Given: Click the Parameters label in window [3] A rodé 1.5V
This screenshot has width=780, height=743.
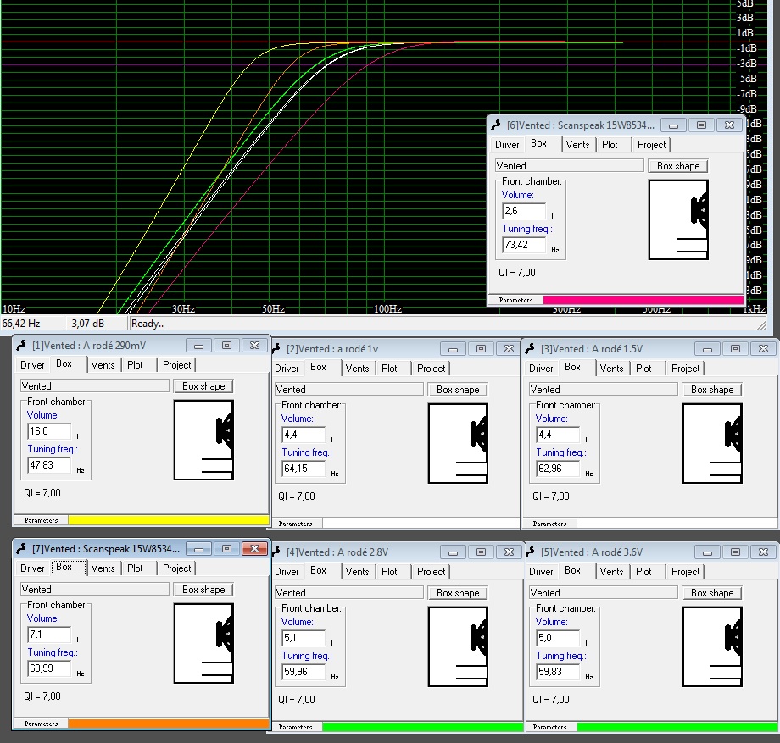Looking at the screenshot, I should pyautogui.click(x=549, y=524).
